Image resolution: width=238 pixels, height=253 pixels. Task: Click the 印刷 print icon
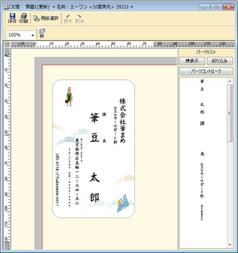click(x=24, y=18)
